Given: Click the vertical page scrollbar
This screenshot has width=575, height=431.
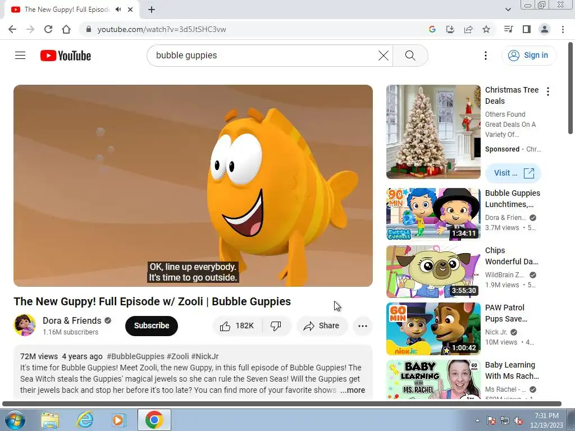Looking at the screenshot, I should click(571, 88).
